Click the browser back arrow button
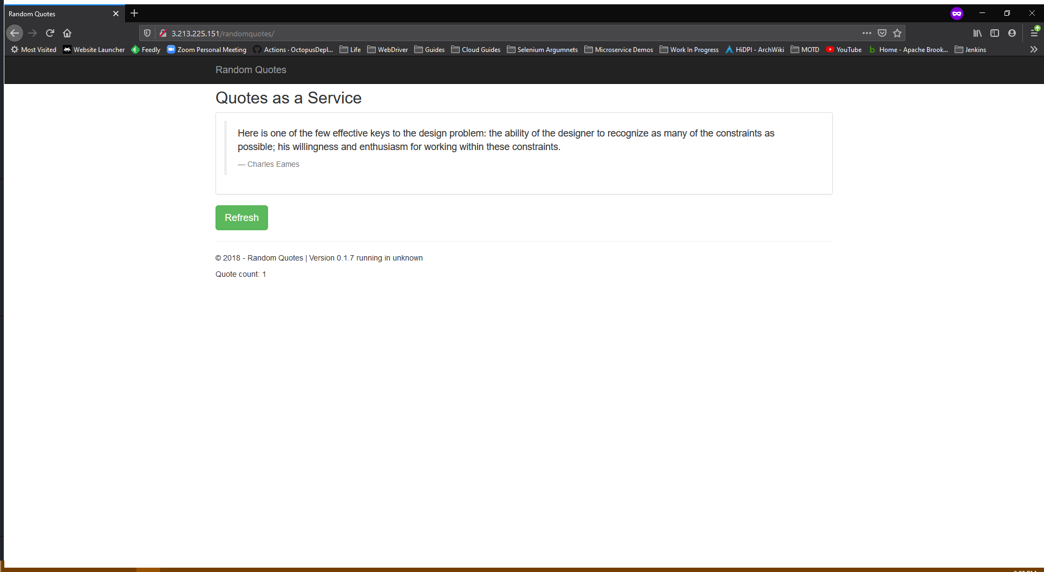 point(15,33)
